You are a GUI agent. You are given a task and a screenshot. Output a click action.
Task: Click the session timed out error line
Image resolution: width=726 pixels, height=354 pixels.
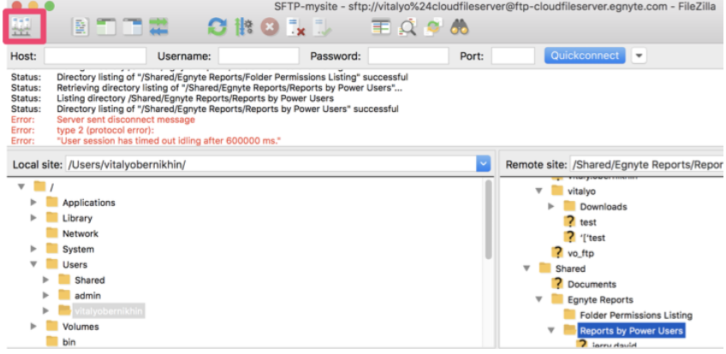tap(169, 140)
